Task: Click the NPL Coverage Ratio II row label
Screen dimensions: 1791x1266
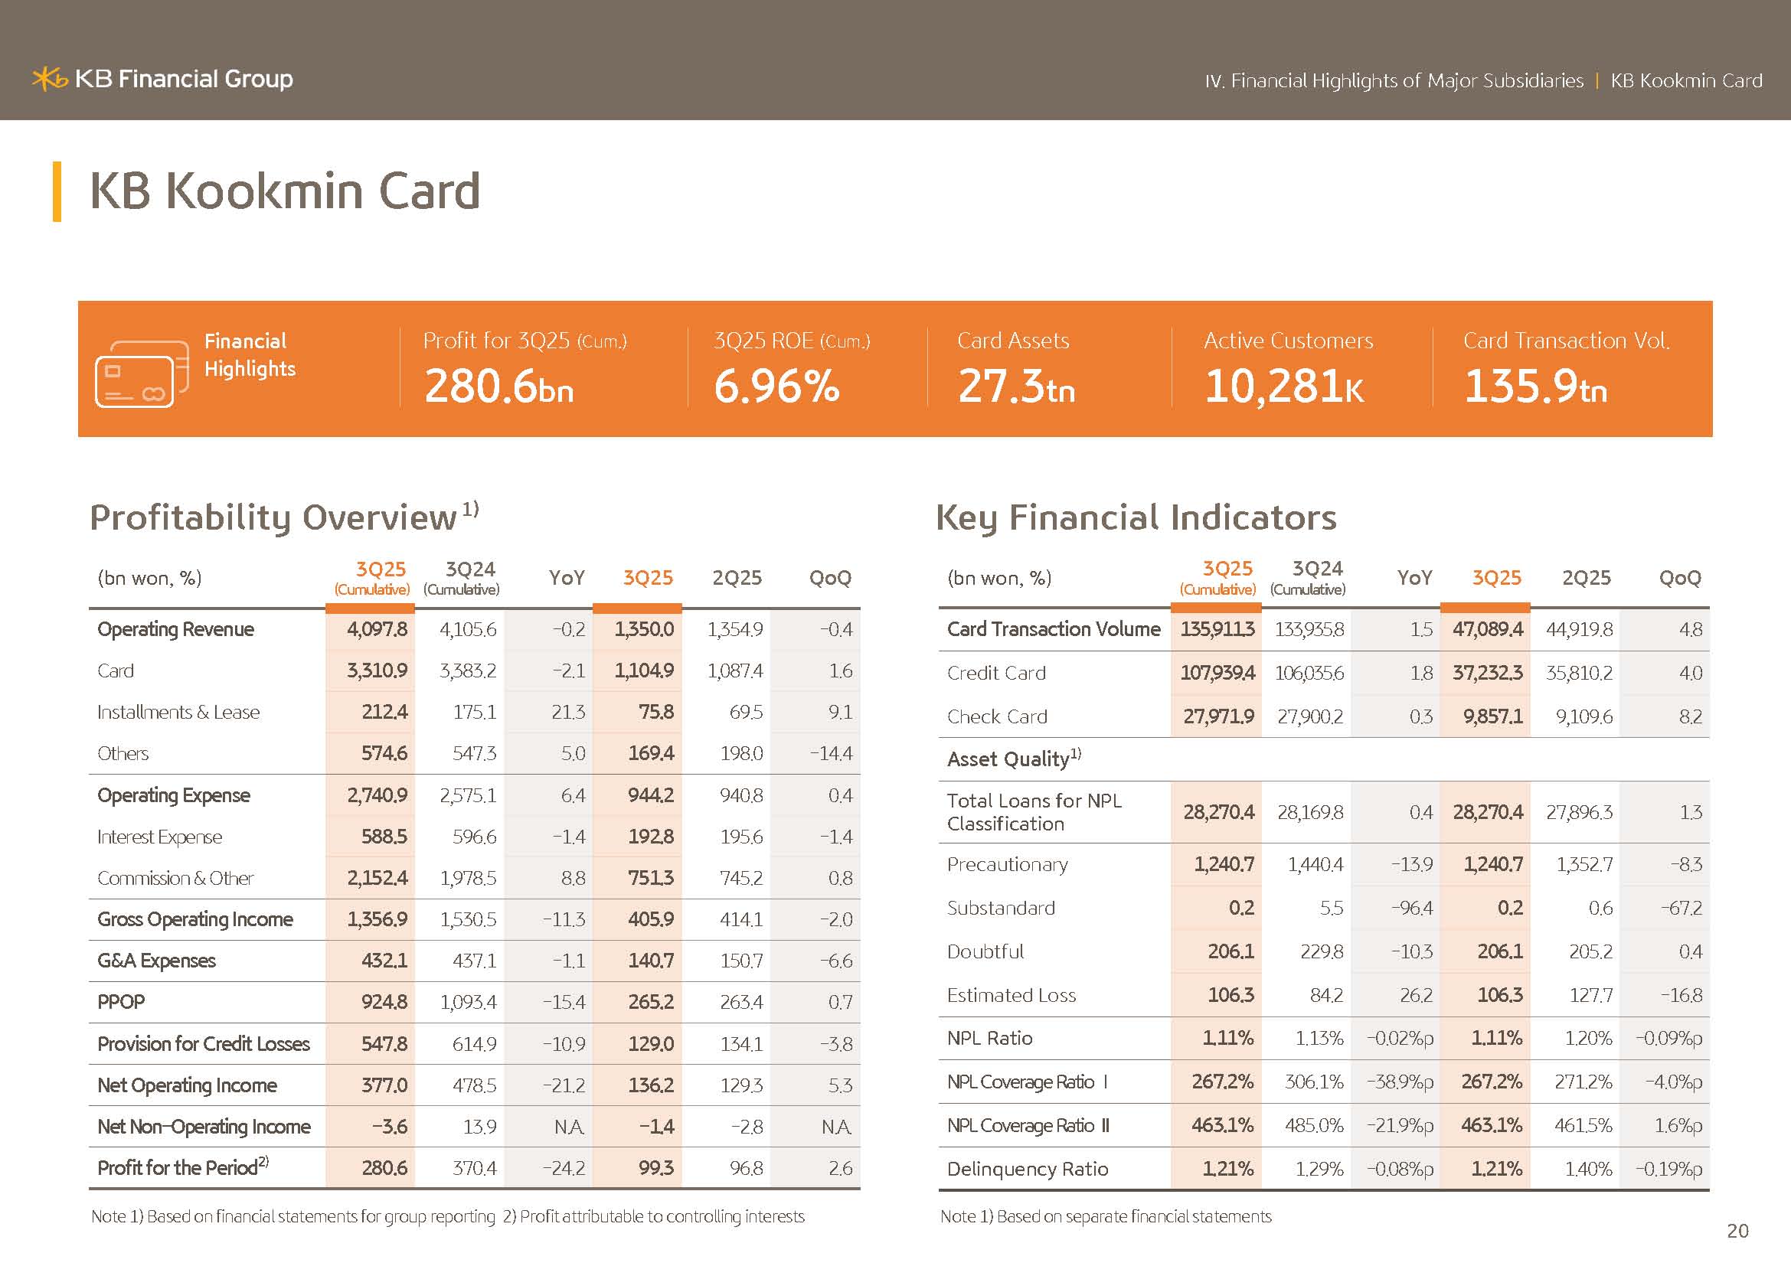Action: pos(1028,1125)
